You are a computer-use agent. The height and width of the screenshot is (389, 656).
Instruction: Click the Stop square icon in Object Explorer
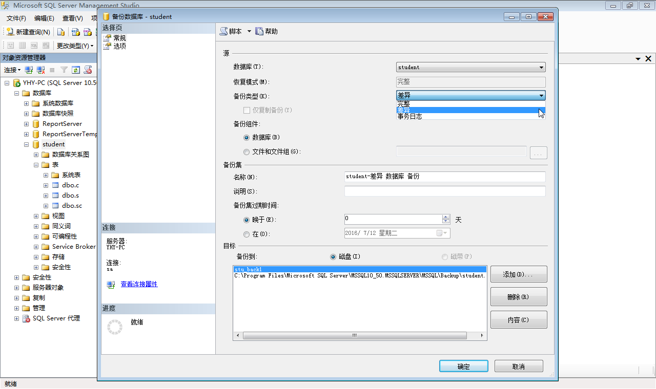(x=52, y=70)
